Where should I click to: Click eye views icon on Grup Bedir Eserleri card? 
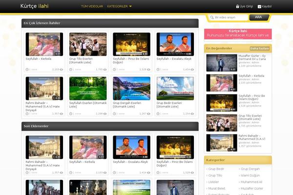tap(192, 114)
